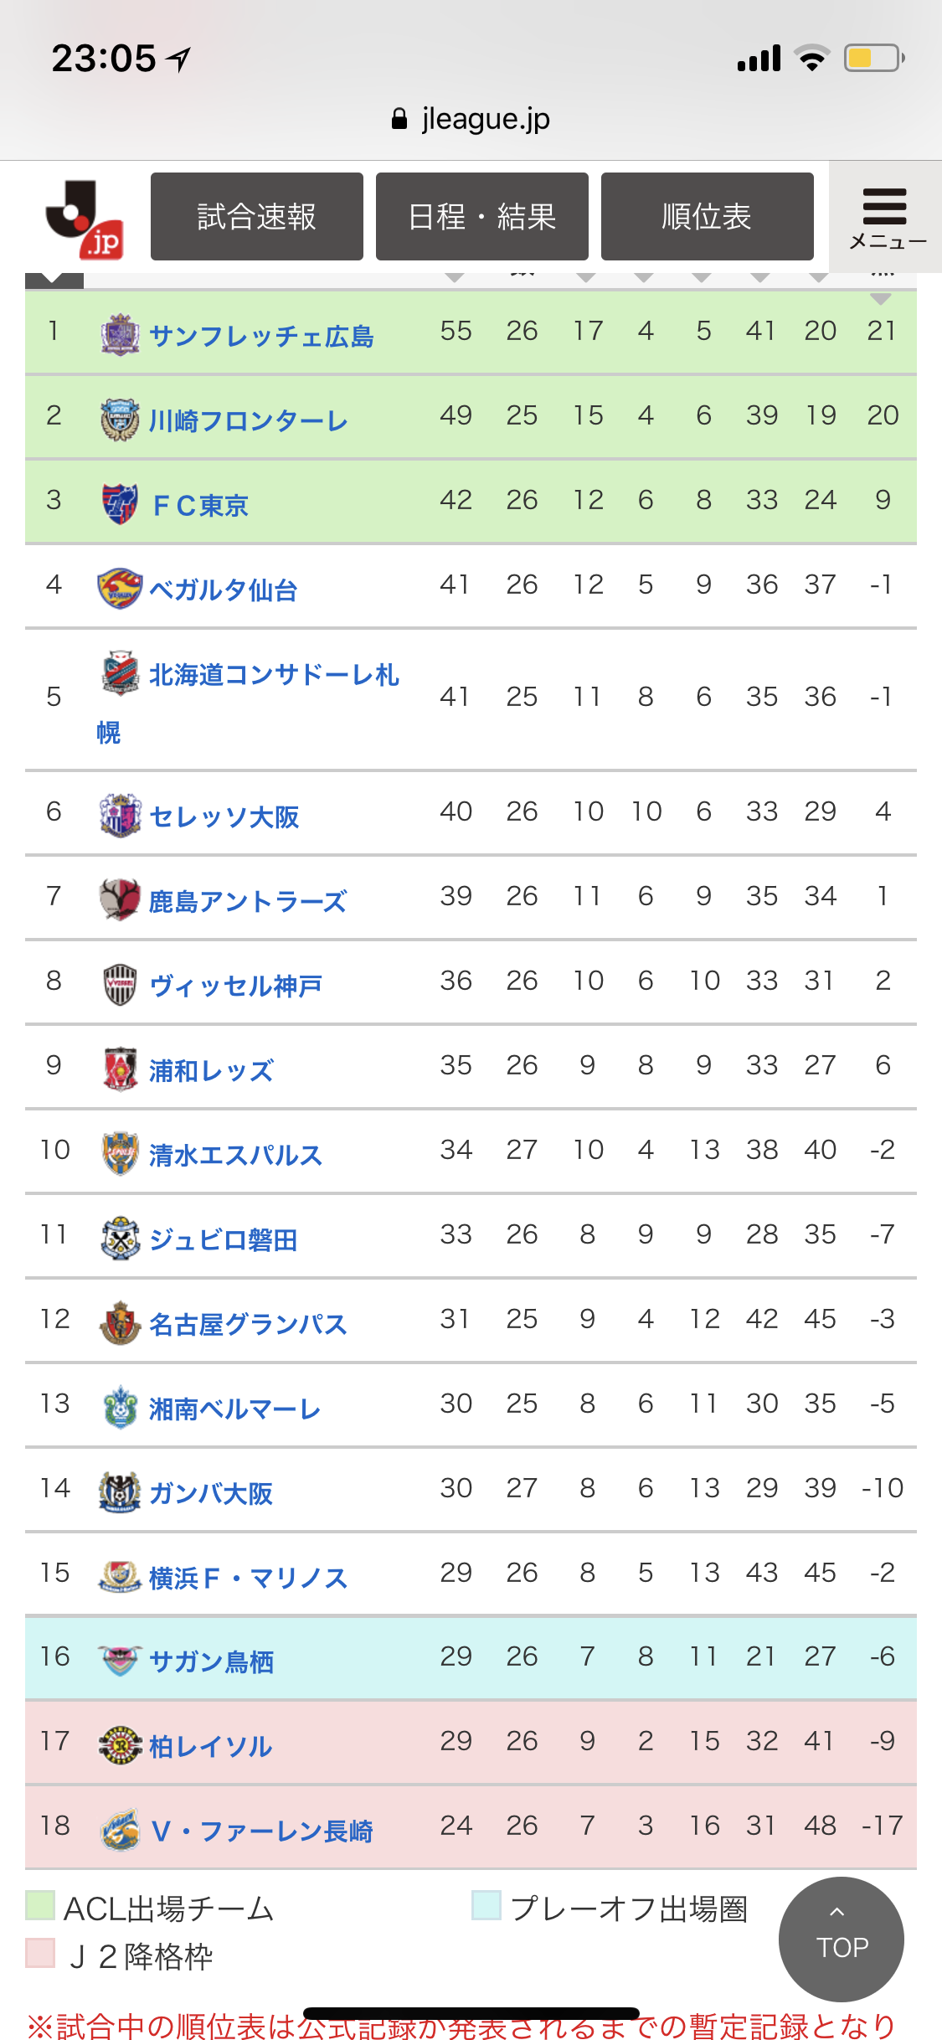Tap the Kashiwa Reysol club crest

point(120,1745)
